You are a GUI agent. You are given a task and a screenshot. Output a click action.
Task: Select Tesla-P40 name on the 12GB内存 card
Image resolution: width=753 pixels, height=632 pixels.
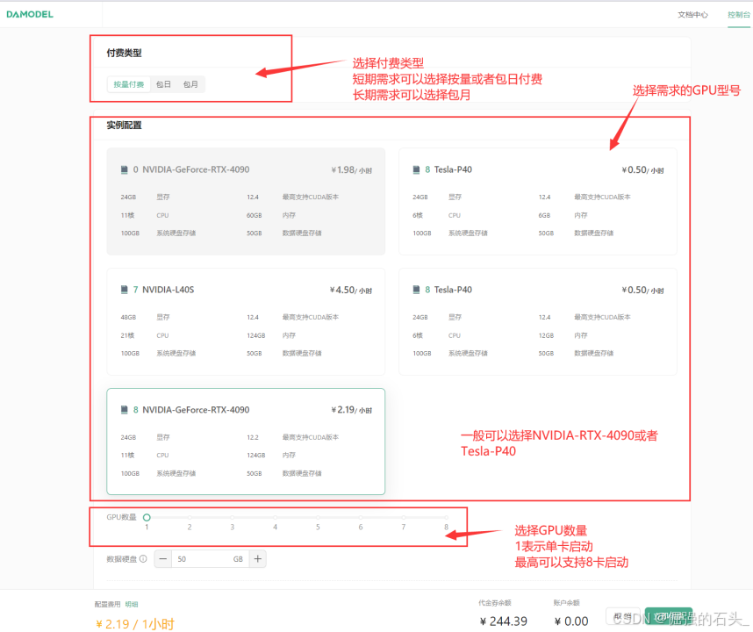click(453, 290)
